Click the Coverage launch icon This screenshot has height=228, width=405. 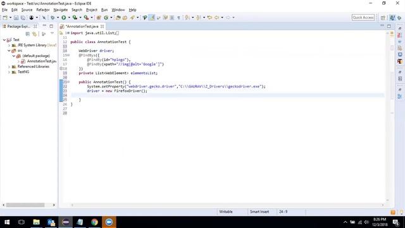[x=75, y=18]
